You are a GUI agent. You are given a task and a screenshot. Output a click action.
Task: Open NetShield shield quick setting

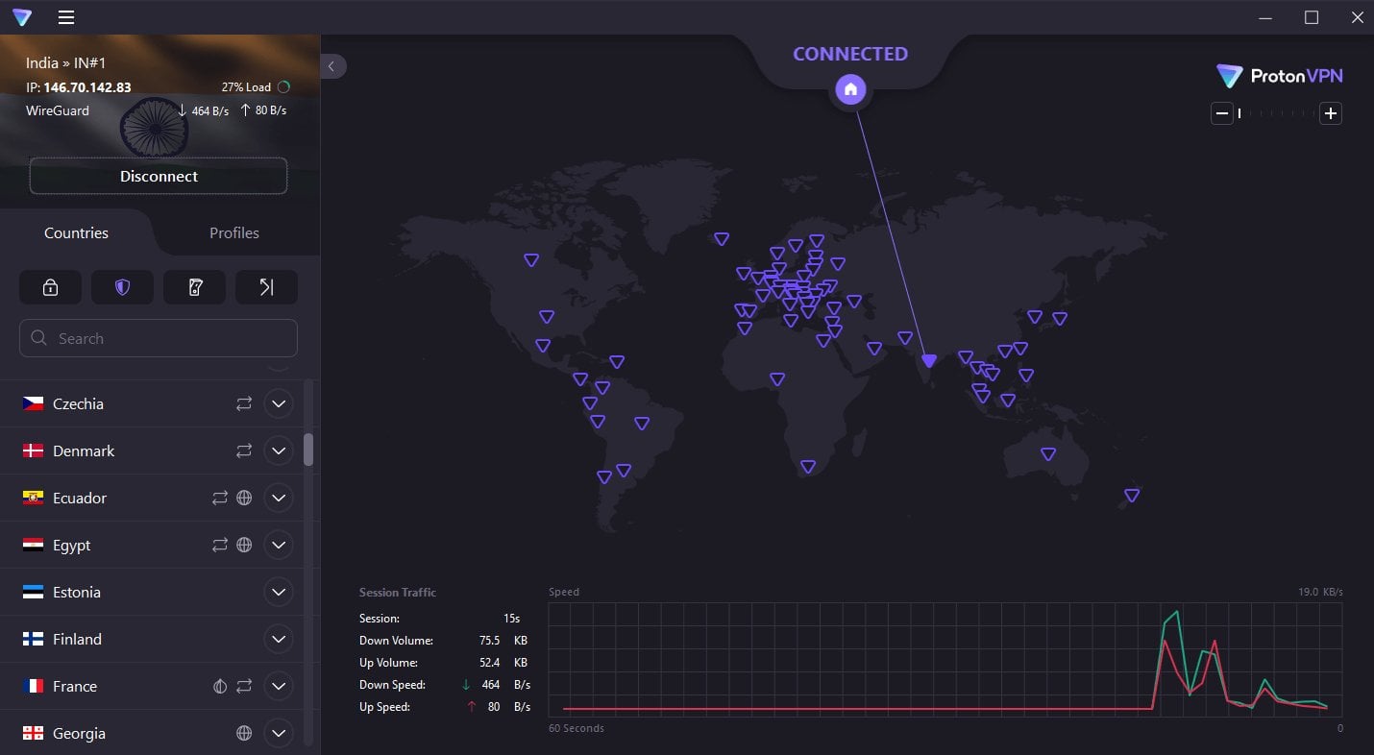122,287
